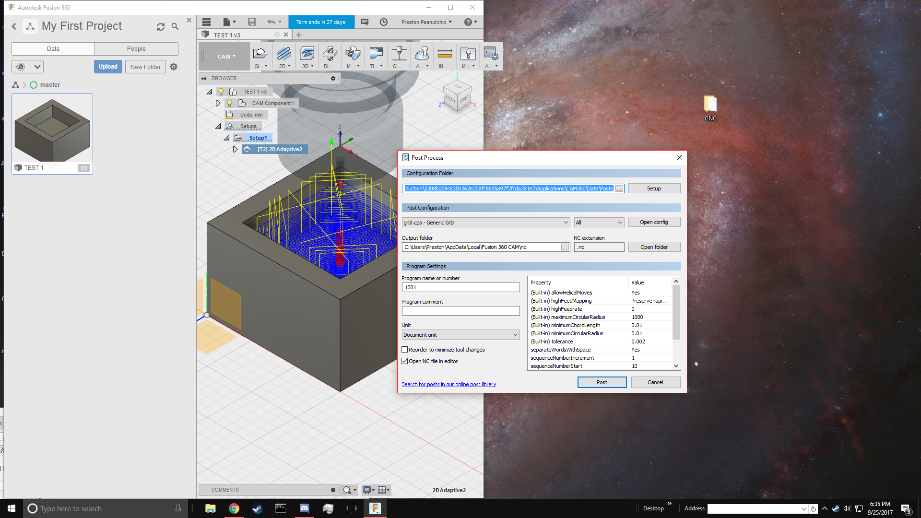This screenshot has width=921, height=518.
Task: Open the online post library link
Action: coord(449,384)
